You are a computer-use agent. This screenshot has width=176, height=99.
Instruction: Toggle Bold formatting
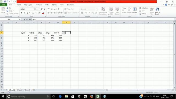point(21,13)
